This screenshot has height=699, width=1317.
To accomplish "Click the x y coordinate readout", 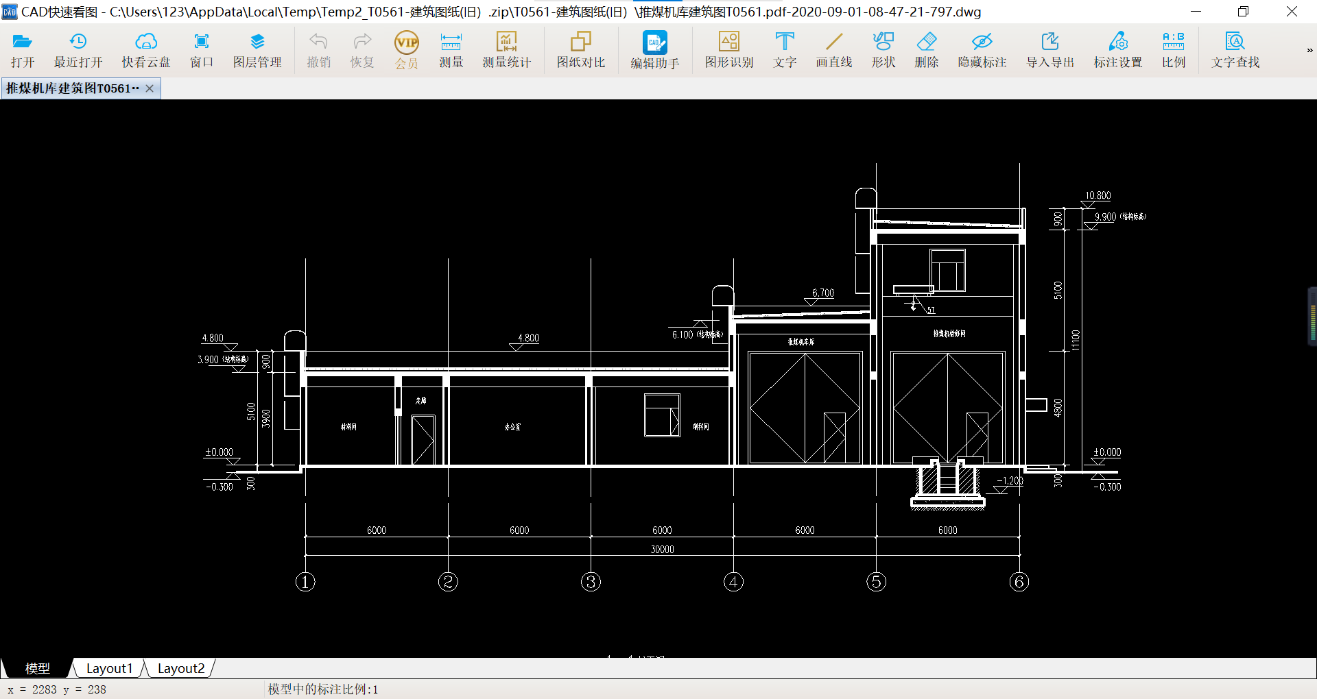I will click(57, 689).
